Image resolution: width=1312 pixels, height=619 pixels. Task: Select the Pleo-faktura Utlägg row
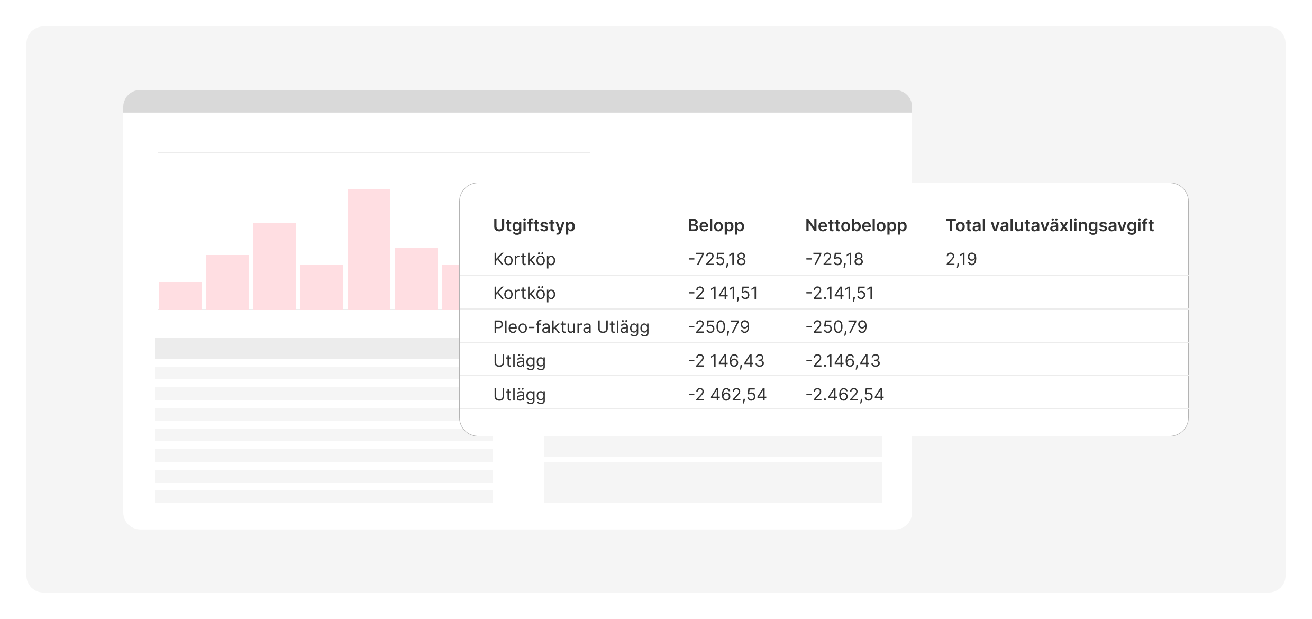824,326
